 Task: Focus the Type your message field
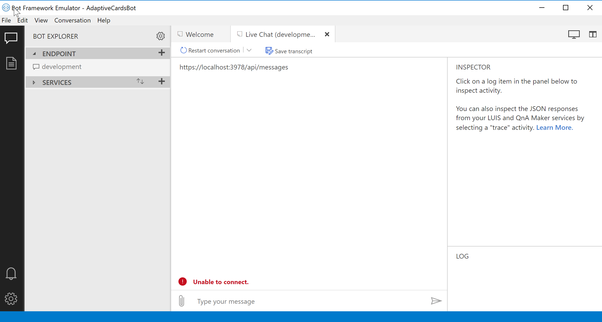[311, 301]
